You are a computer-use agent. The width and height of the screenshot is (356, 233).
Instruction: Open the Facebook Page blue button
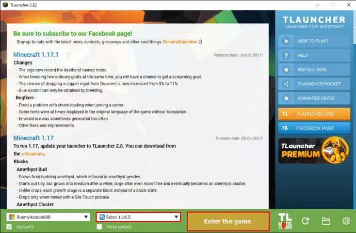pyautogui.click(x=314, y=128)
